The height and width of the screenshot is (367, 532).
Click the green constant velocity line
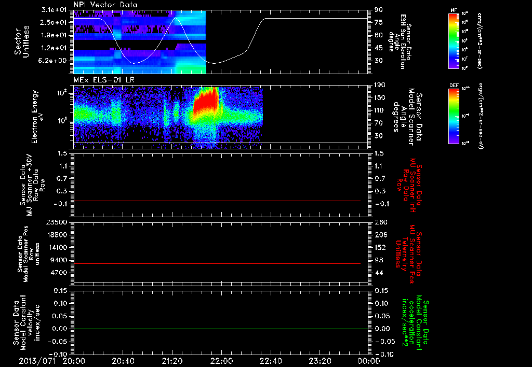coord(220,329)
